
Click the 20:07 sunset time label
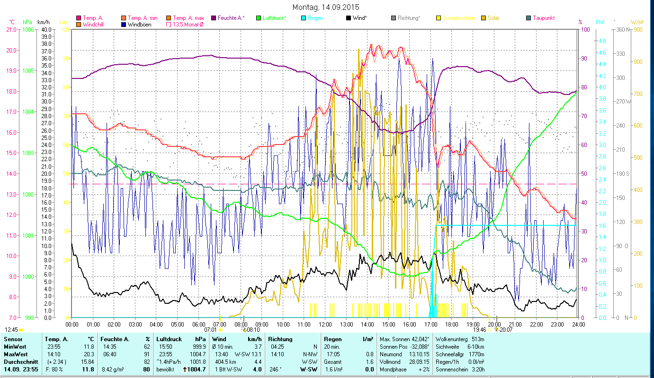pyautogui.click(x=506, y=329)
